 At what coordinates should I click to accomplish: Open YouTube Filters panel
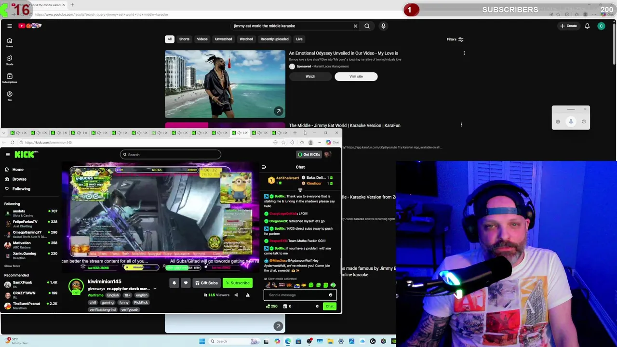pyautogui.click(x=455, y=39)
